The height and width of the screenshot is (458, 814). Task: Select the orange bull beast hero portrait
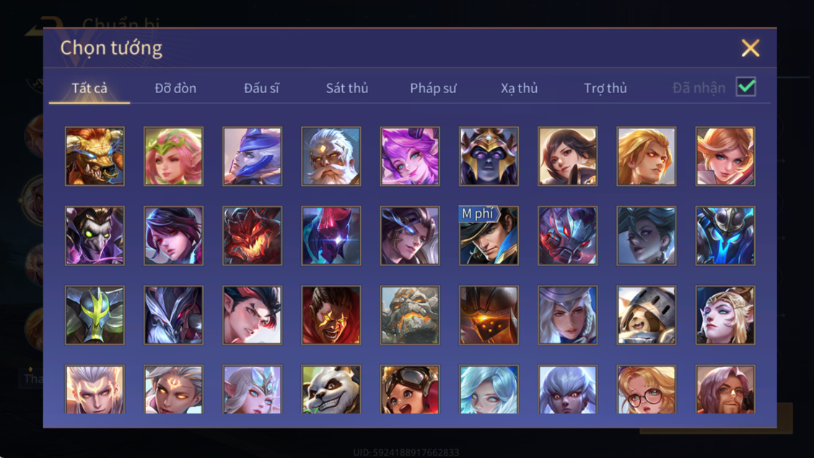[95, 156]
